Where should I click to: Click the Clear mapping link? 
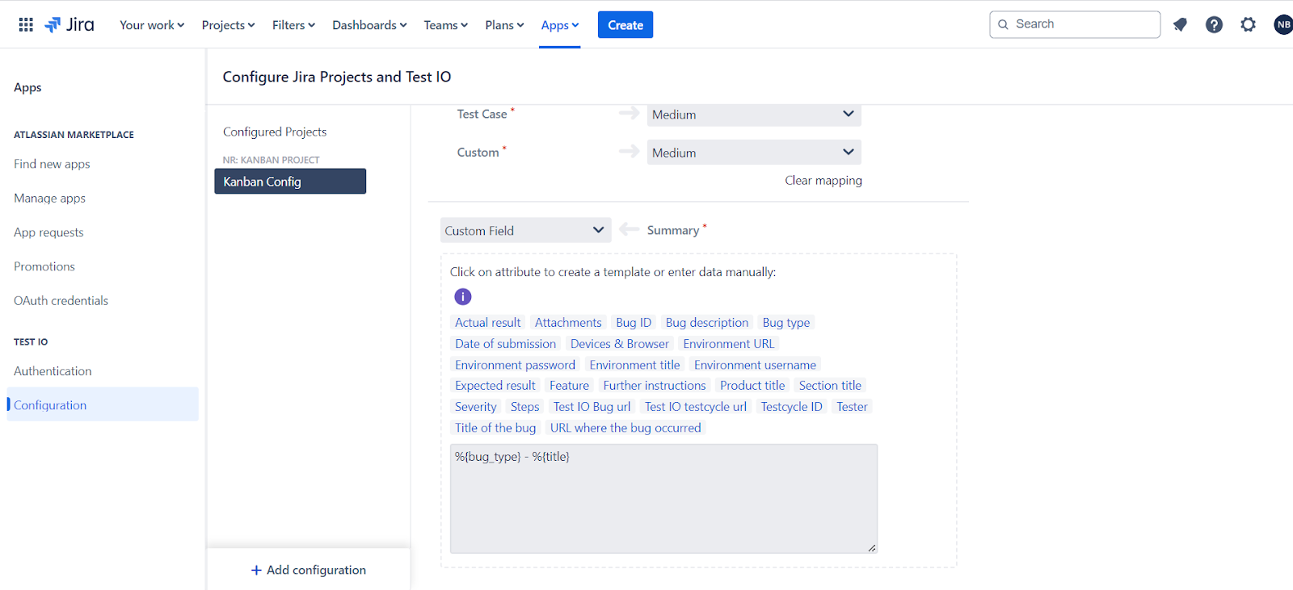[x=823, y=181]
